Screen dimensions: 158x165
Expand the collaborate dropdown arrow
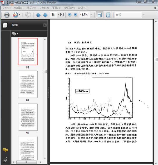20,15
